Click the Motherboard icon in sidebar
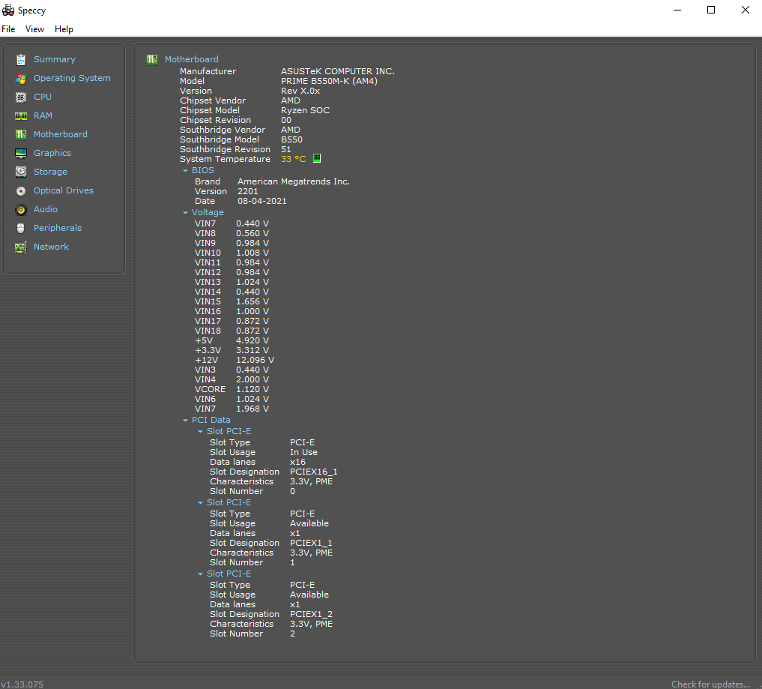The height and width of the screenshot is (689, 762). click(21, 135)
